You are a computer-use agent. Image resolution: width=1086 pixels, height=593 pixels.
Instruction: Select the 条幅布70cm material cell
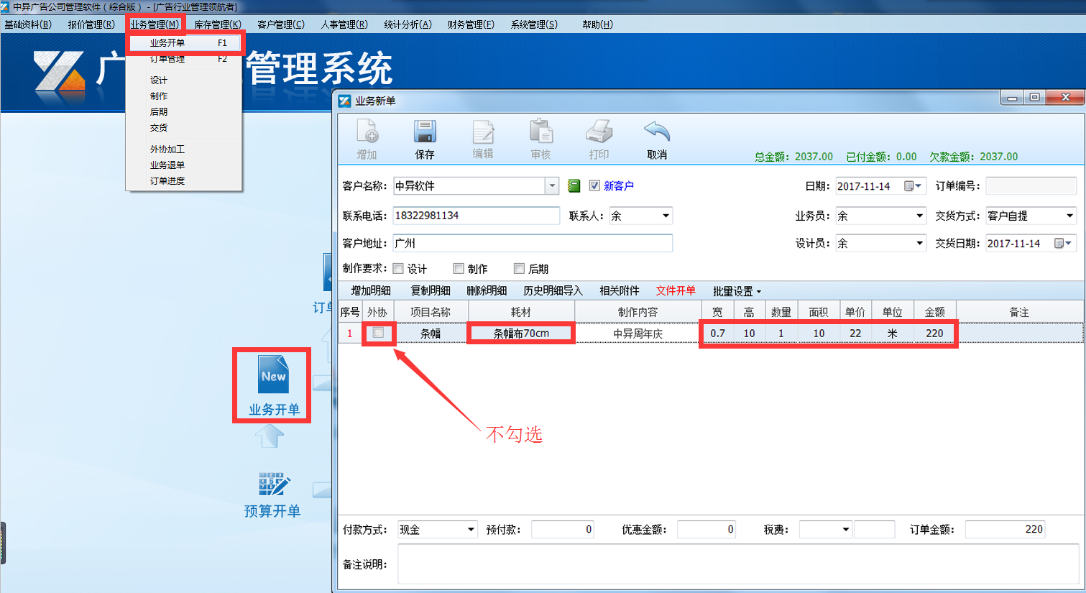coord(521,334)
